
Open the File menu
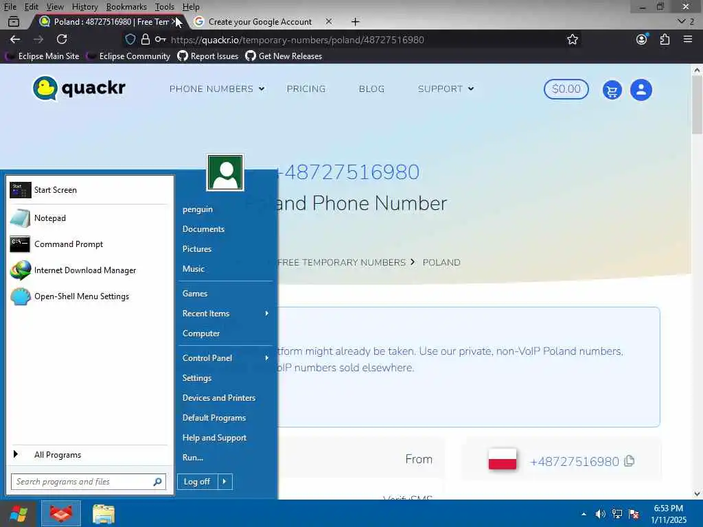click(10, 7)
